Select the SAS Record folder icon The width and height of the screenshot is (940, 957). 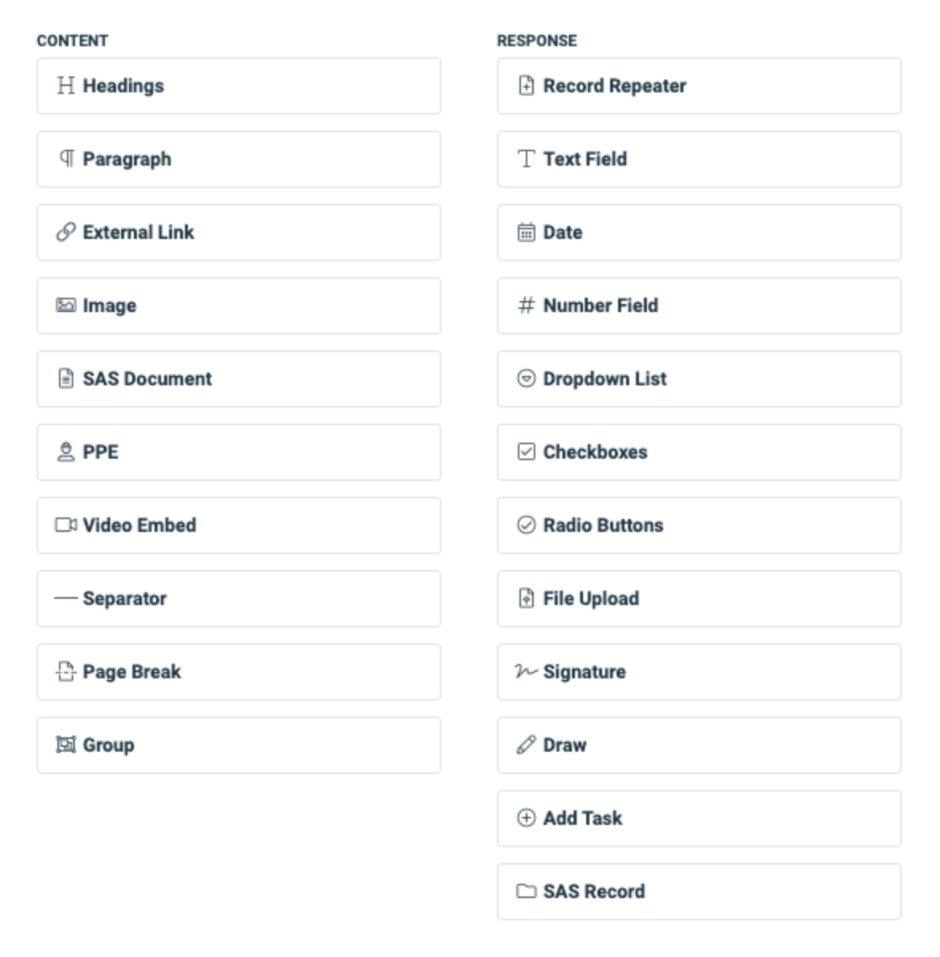(x=527, y=891)
